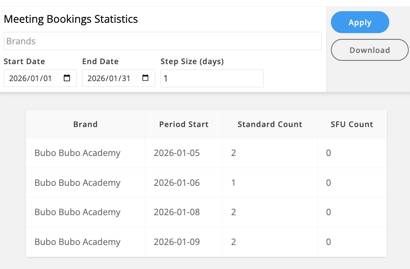Focus the Brands filter field

[x=162, y=41]
